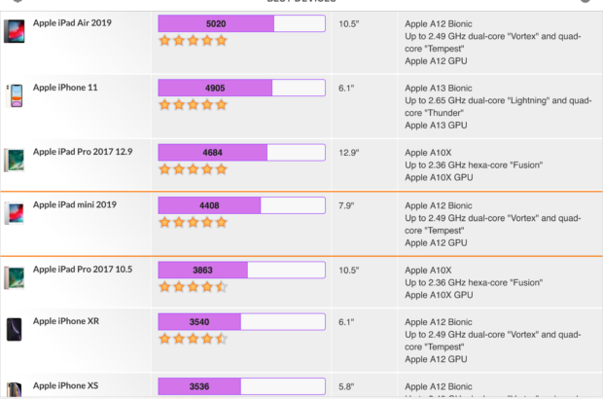Image resolution: width=603 pixels, height=399 pixels.
Task: Go to the Apple iPhone 11 page
Action: 65,88
